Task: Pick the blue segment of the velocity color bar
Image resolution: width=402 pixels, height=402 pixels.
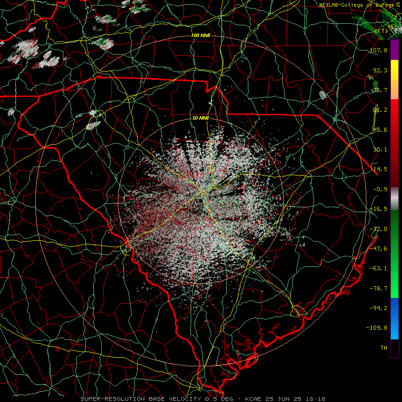Action: (394, 318)
